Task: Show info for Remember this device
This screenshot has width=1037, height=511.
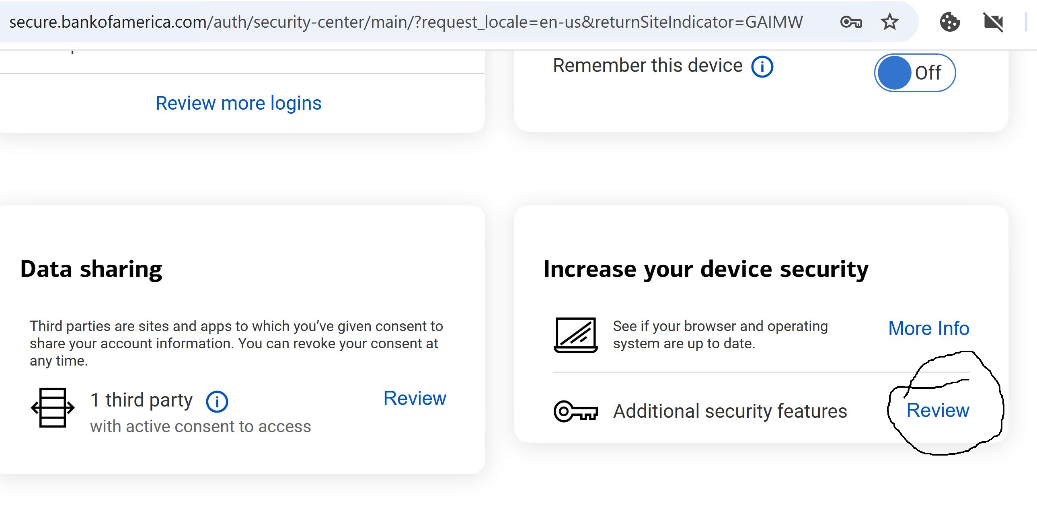Action: coord(762,66)
